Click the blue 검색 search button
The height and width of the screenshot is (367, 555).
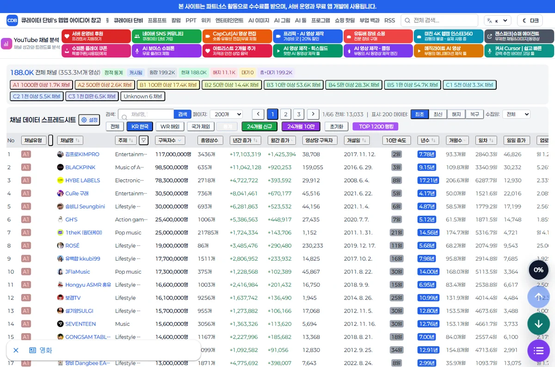(183, 114)
